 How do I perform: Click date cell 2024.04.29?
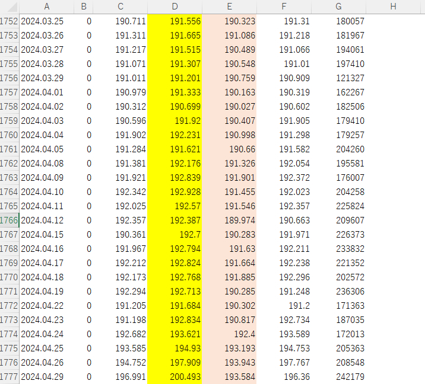click(47, 377)
